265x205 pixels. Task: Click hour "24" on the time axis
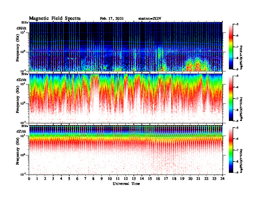coord(223,179)
